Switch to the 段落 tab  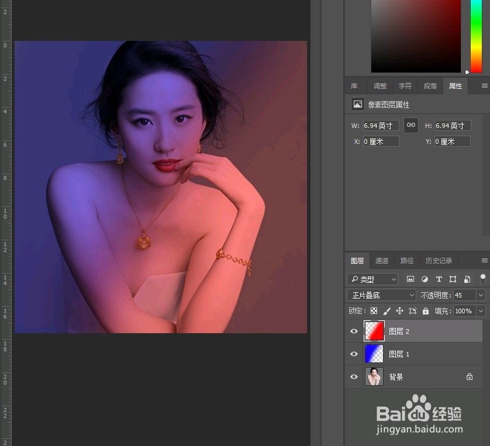(x=430, y=86)
